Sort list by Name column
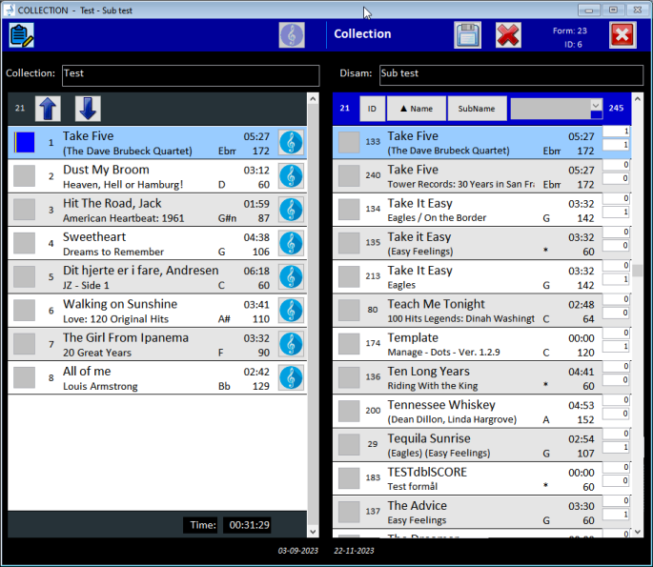 (416, 109)
